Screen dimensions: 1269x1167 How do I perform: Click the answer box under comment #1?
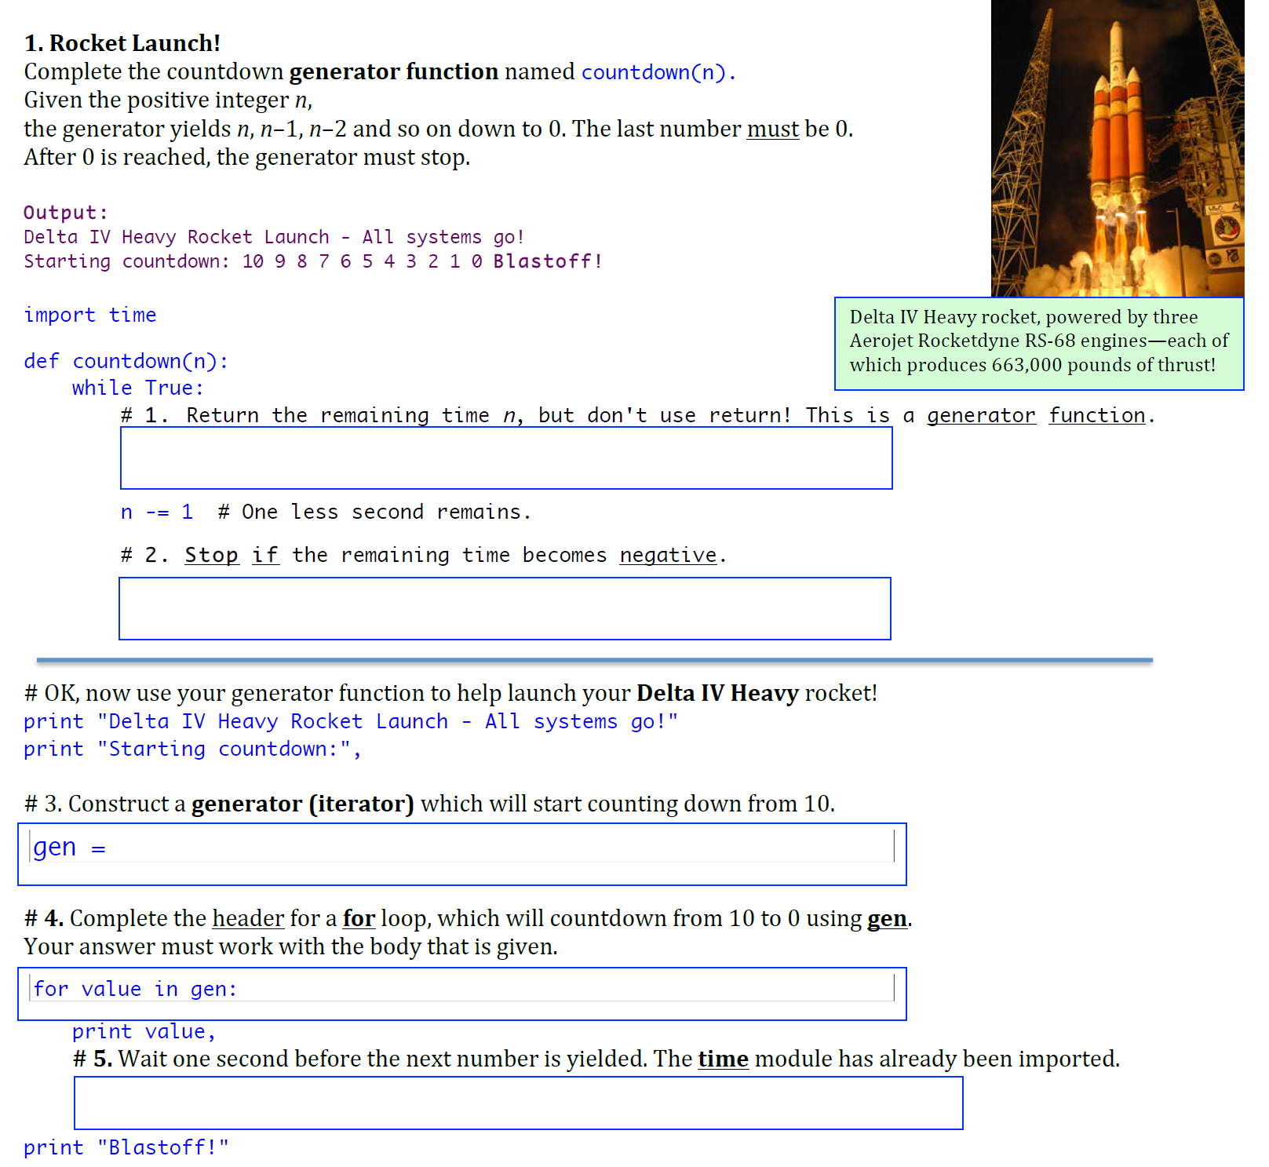[x=506, y=458]
